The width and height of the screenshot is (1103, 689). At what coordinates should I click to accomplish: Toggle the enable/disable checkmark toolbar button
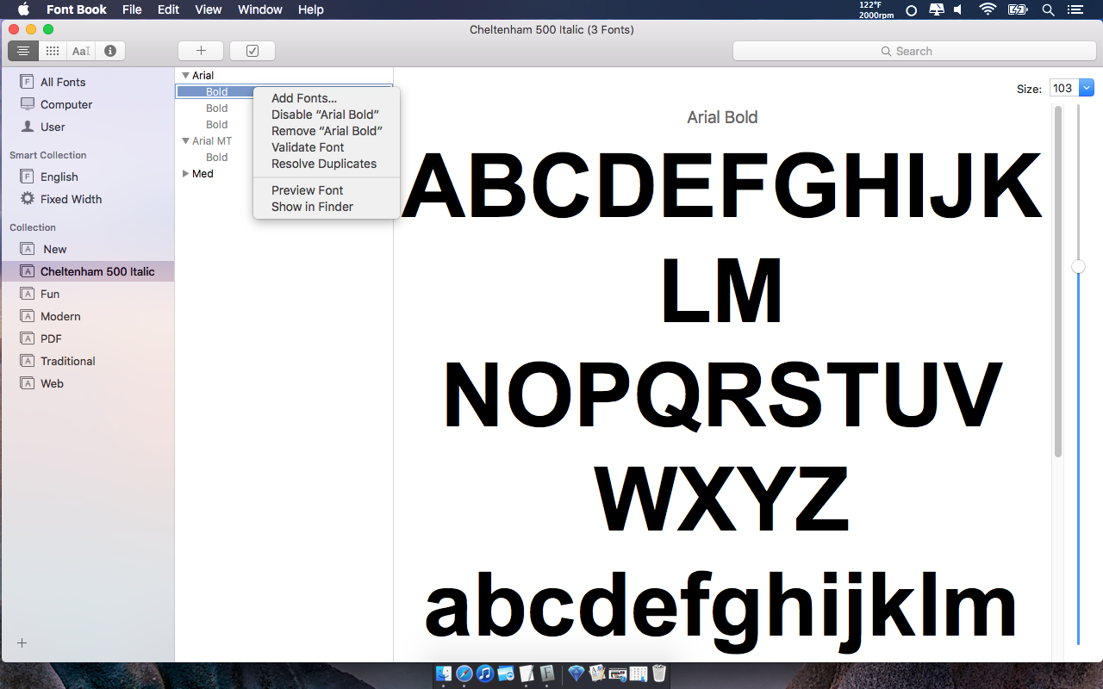[x=252, y=51]
